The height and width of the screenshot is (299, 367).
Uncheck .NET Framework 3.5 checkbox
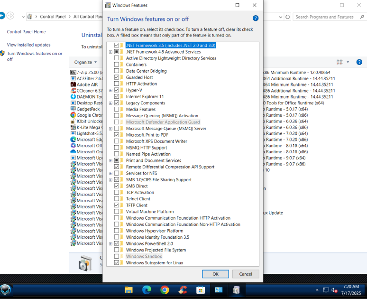[x=117, y=45]
